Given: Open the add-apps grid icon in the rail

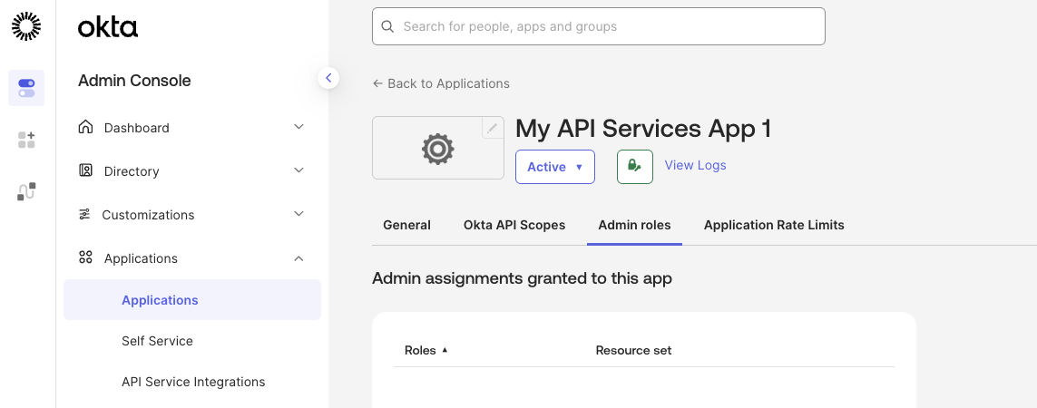Looking at the screenshot, I should (26, 140).
